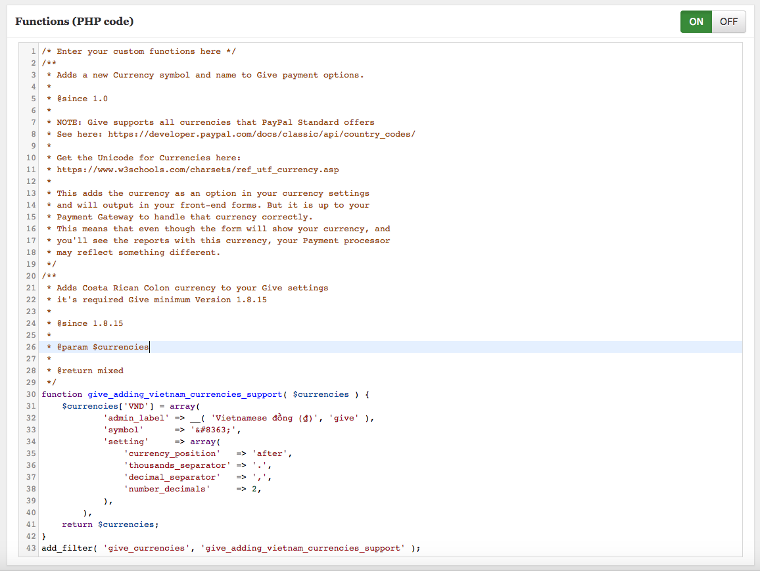760x571 pixels.
Task: Click the 'return $currencies;' statement
Action: [110, 524]
